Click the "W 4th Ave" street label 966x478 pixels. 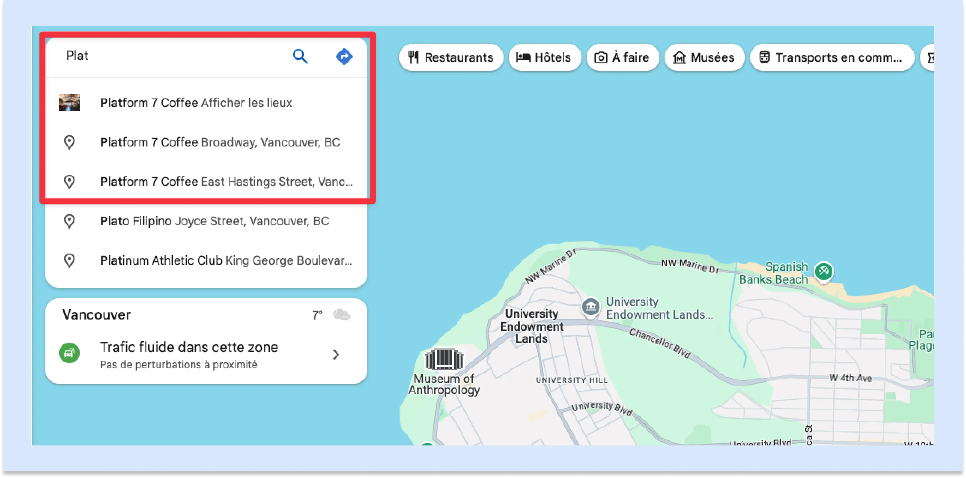850,378
